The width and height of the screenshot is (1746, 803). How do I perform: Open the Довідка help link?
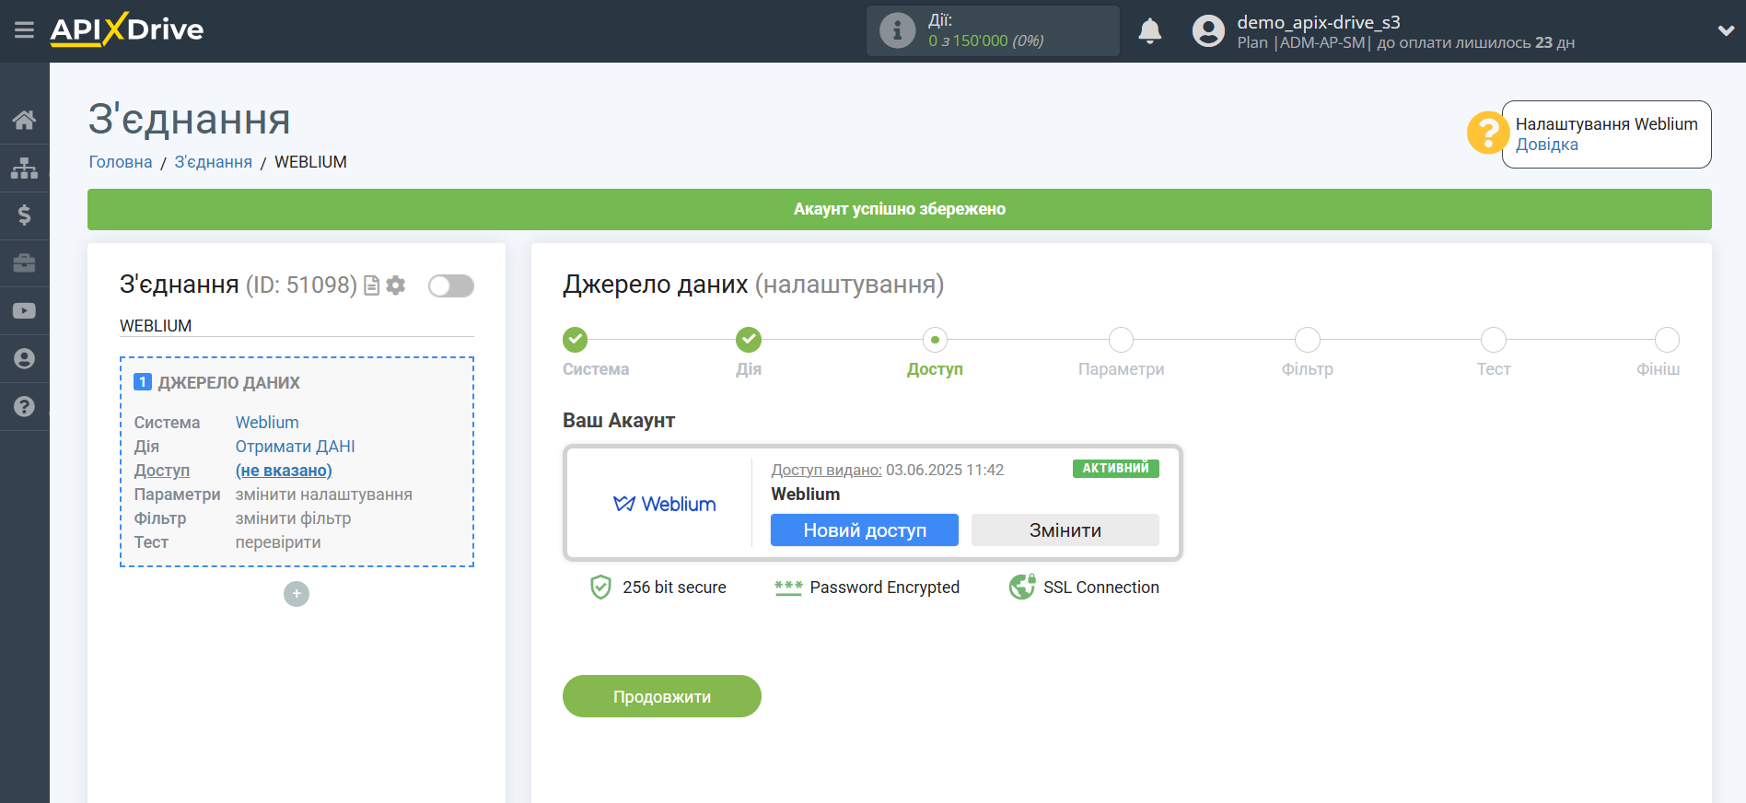coord(1547,145)
